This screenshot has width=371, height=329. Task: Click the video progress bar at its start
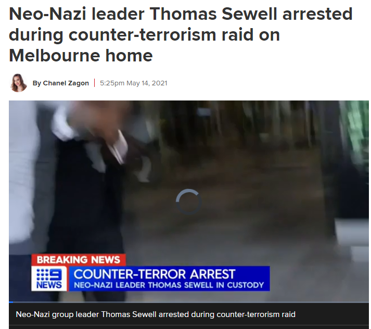click(x=11, y=302)
